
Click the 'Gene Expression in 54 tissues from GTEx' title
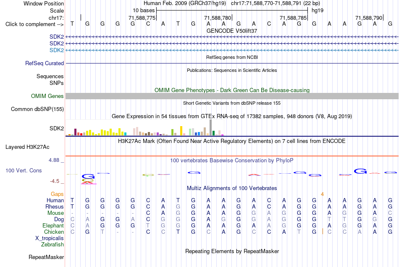[x=232, y=116]
